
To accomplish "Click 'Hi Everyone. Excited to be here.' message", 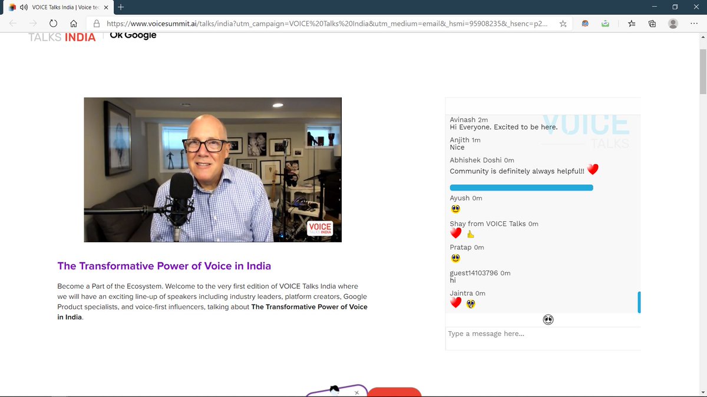I will tap(504, 127).
